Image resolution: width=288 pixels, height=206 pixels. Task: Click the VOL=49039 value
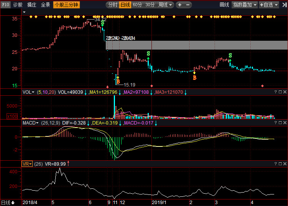[x=70, y=92]
